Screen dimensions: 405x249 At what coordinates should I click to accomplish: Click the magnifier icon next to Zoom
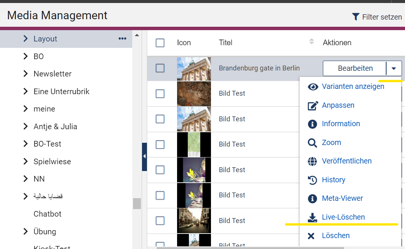(312, 143)
